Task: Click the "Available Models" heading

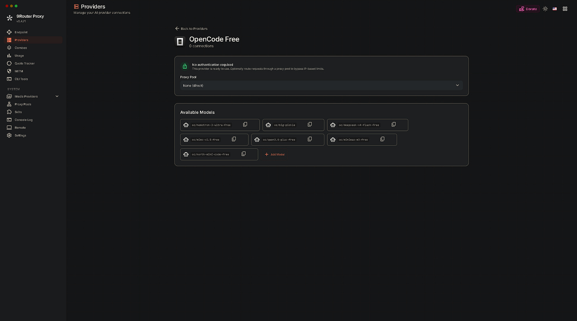Action: [x=197, y=112]
